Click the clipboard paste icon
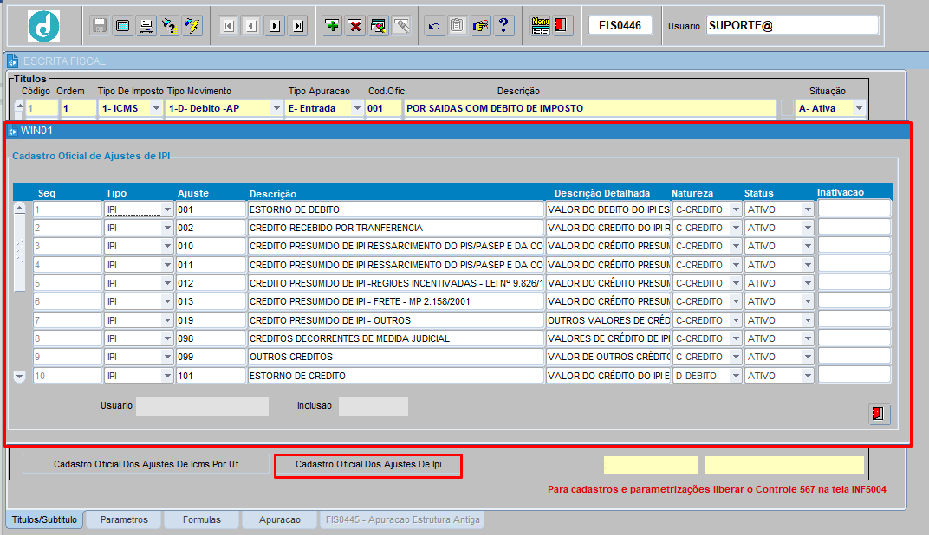 [x=456, y=25]
